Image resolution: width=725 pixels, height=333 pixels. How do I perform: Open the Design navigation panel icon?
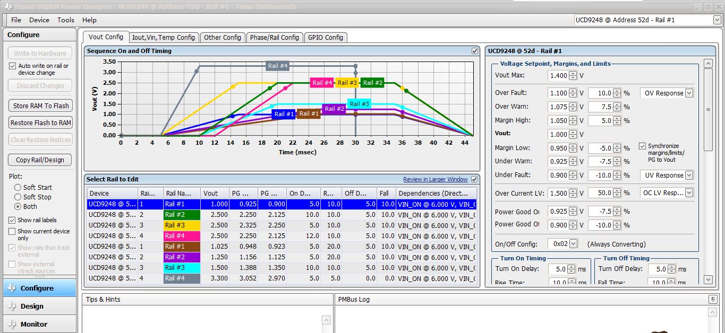(x=13, y=306)
